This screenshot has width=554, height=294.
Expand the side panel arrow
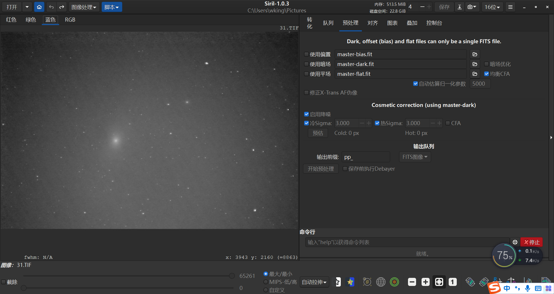coord(551,137)
